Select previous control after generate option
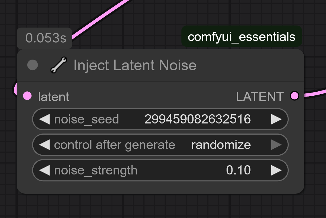326x218 pixels. [44, 145]
